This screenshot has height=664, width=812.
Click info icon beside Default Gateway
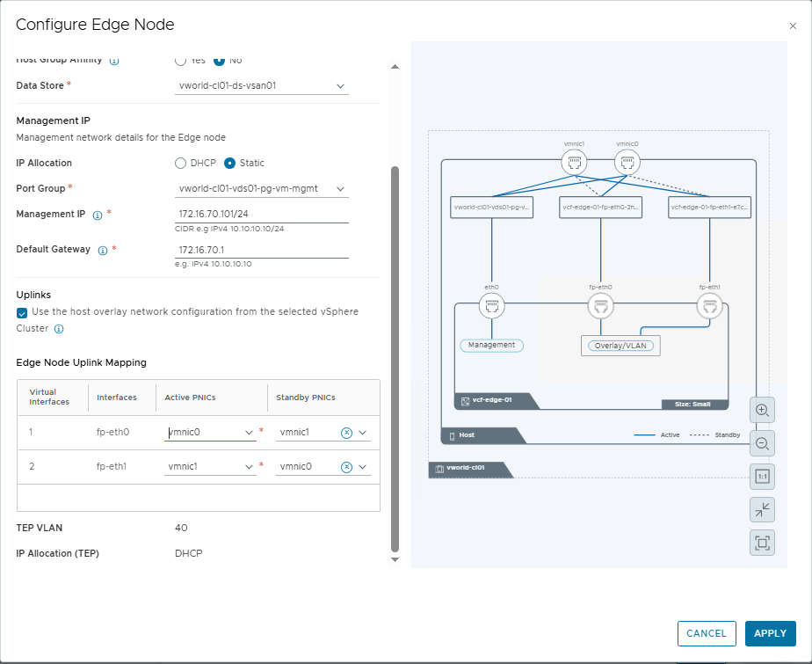click(x=103, y=250)
